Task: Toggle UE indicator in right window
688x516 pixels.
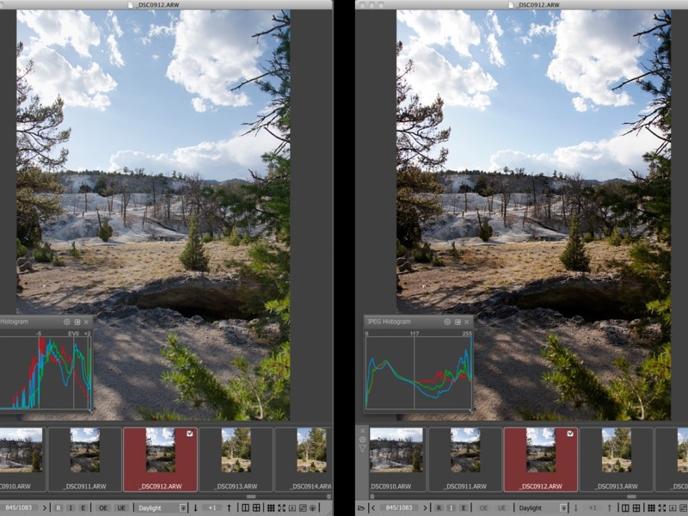Action: point(501,507)
